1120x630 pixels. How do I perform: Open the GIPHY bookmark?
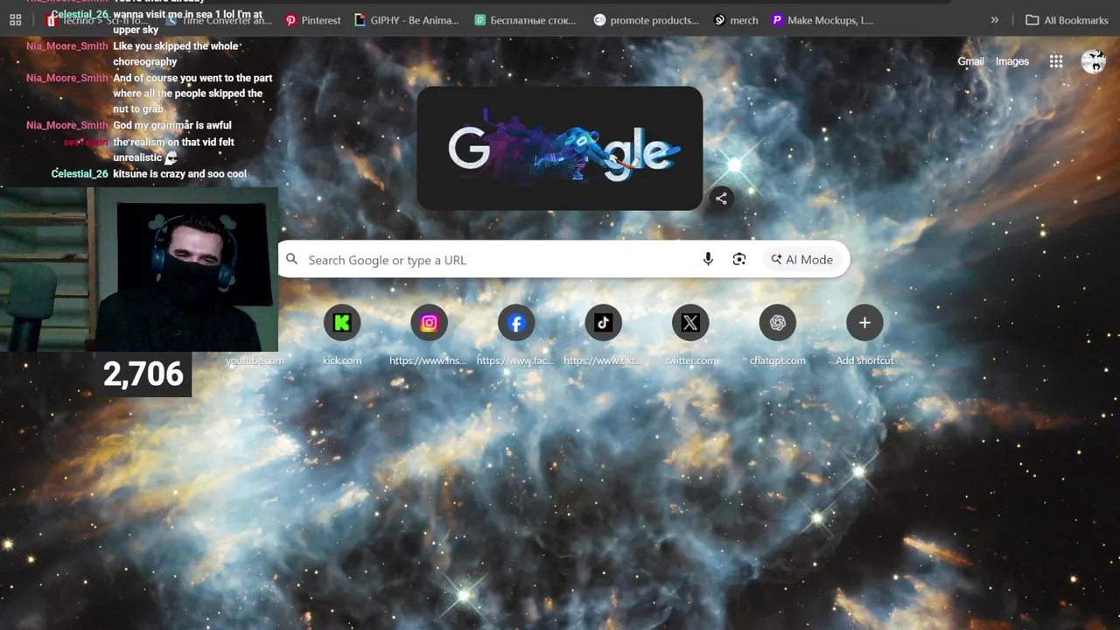tap(407, 20)
